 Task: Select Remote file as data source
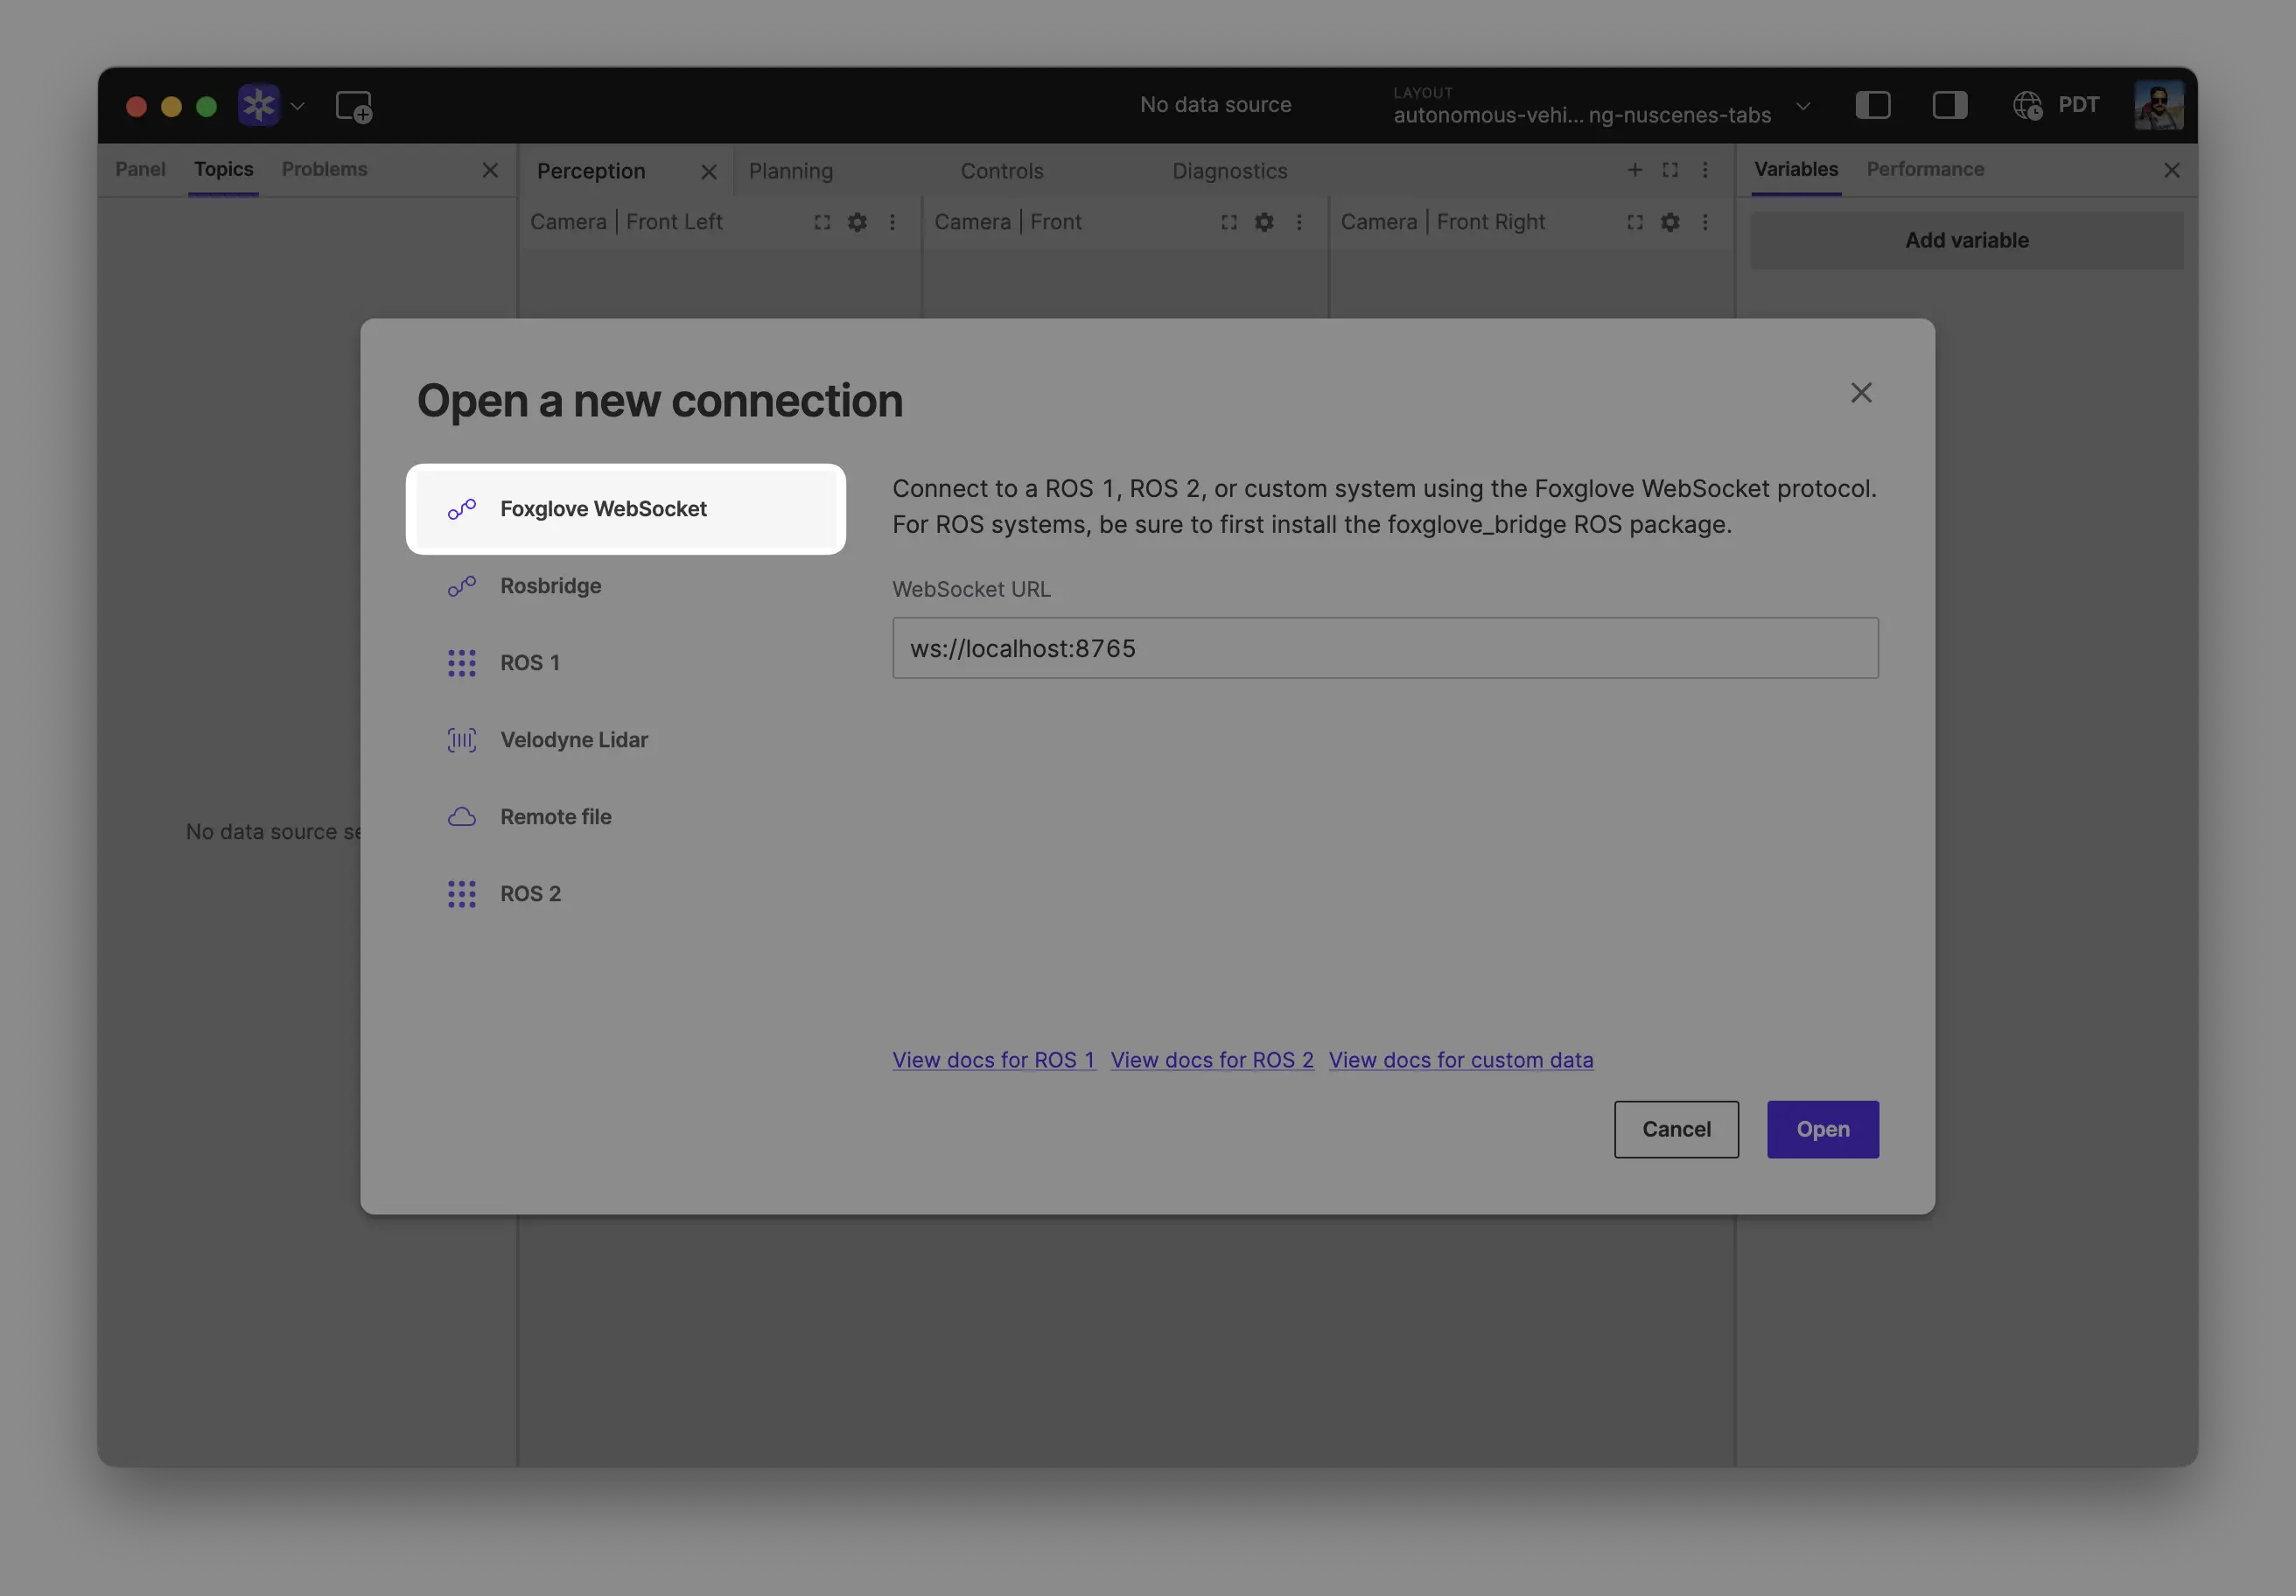[556, 816]
